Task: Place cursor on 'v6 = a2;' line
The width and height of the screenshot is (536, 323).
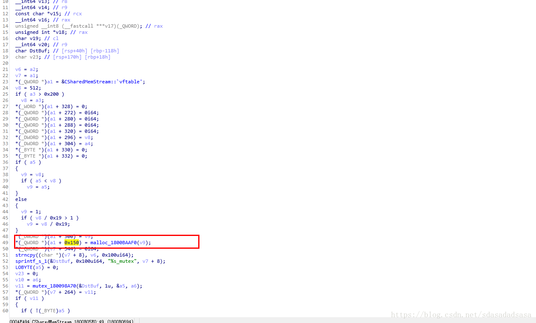Action: click(27, 69)
